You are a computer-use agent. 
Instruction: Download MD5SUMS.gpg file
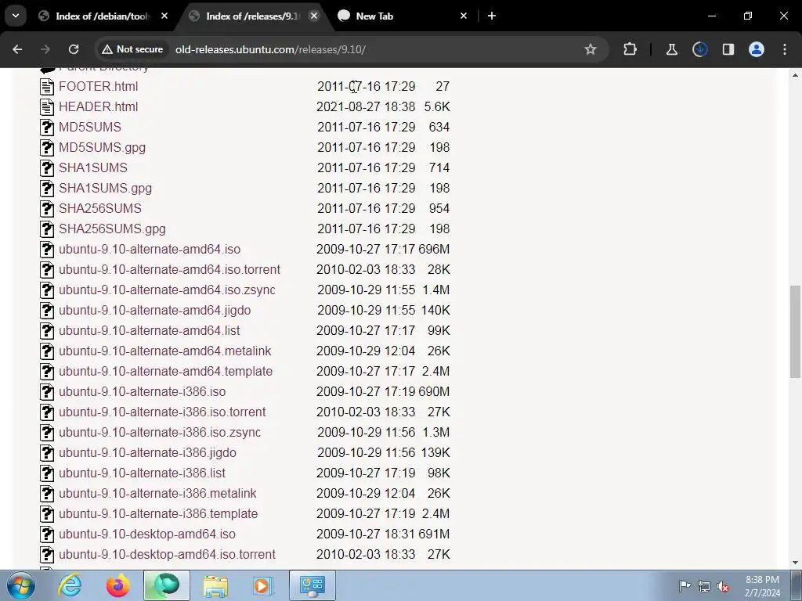pyautogui.click(x=103, y=147)
